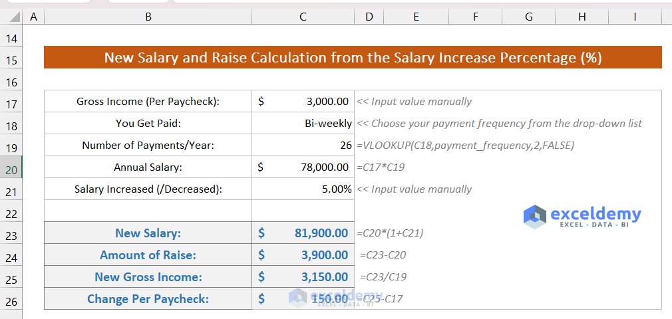Select the Change Per Paycheck label cell
Viewport: 672px width, 319px height.
pos(148,299)
